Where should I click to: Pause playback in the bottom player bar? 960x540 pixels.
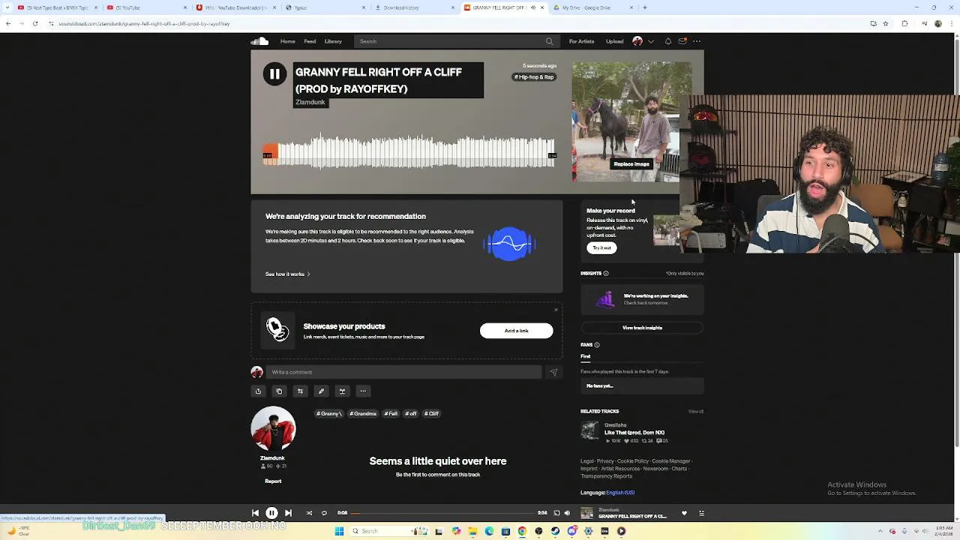coord(271,513)
